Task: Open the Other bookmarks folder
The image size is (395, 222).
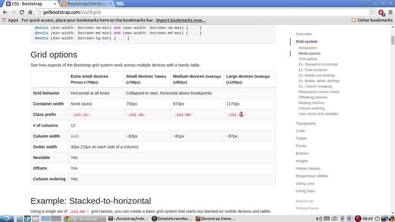Action: (x=372, y=20)
